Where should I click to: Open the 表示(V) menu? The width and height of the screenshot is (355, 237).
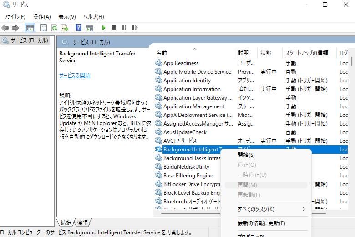point(67,16)
